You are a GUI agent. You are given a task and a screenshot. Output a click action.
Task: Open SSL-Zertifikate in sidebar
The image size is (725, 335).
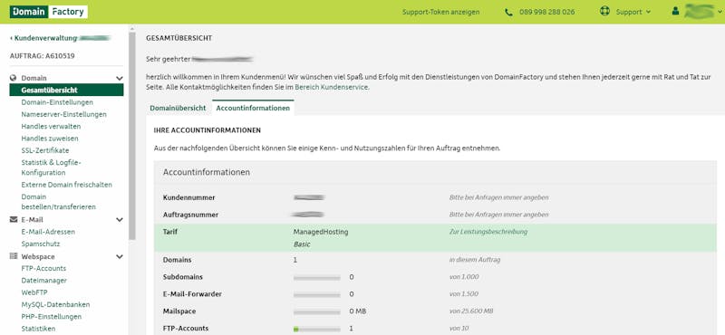tap(44, 150)
